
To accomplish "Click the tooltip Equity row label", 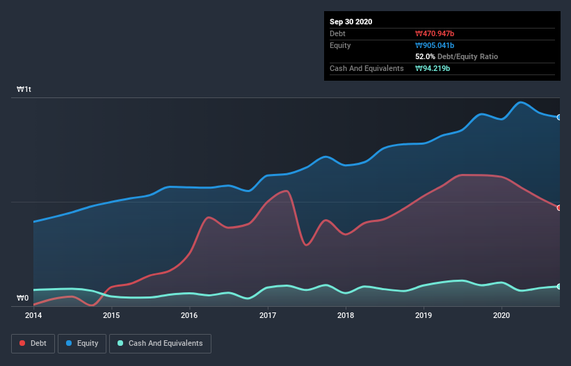I will 340,45.
